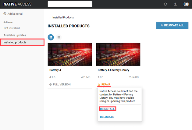
Task: Click the Battery 4 title text
Action: coord(55,70)
